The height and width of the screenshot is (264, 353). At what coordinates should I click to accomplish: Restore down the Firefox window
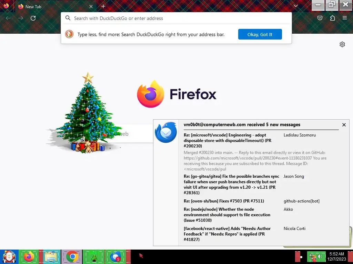pyautogui.click(x=332, y=5)
